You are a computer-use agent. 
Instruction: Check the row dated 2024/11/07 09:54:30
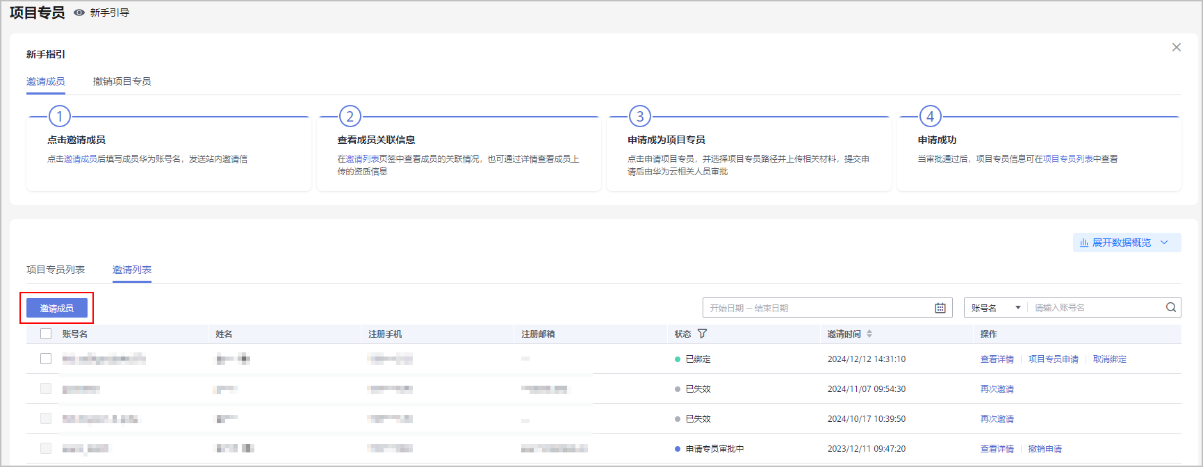coord(46,388)
